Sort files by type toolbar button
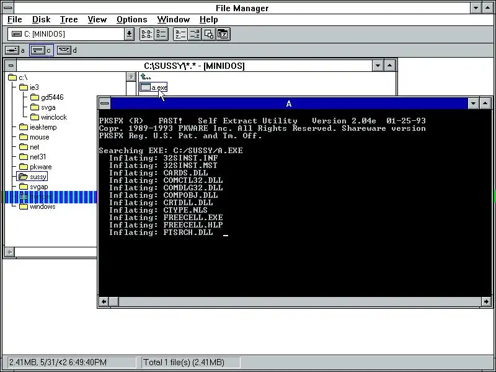The image size is (496, 372). click(x=194, y=34)
